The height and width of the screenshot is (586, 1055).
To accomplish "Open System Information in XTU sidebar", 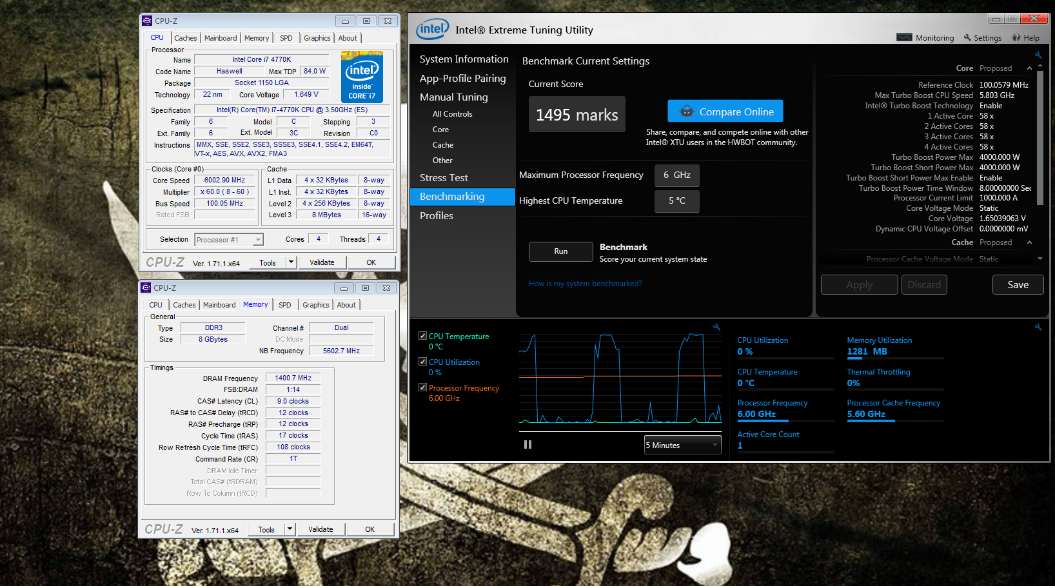I will (x=464, y=59).
